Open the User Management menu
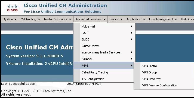 click(x=163, y=19)
